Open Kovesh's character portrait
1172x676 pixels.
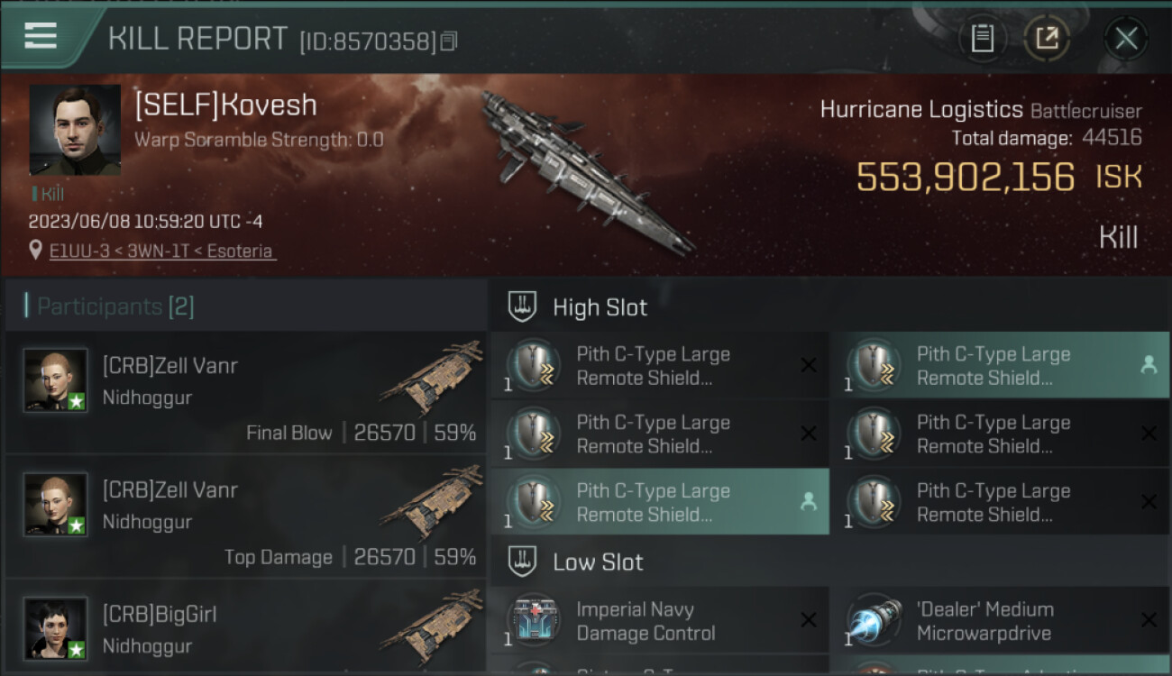point(75,130)
